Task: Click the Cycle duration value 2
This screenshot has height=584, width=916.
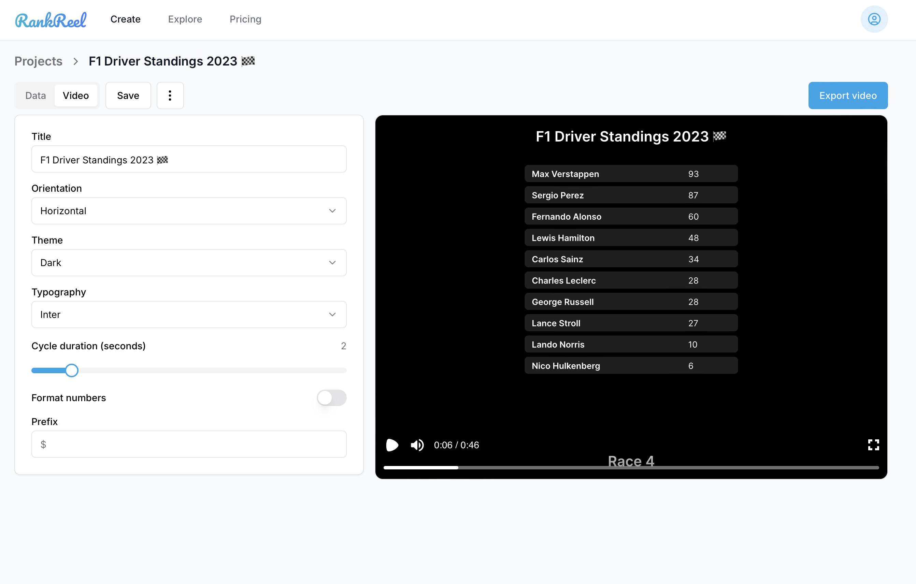Action: (x=343, y=346)
